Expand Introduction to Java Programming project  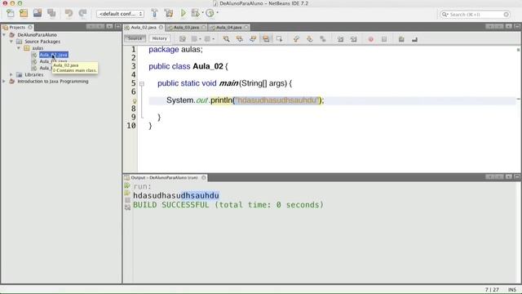pos(4,82)
